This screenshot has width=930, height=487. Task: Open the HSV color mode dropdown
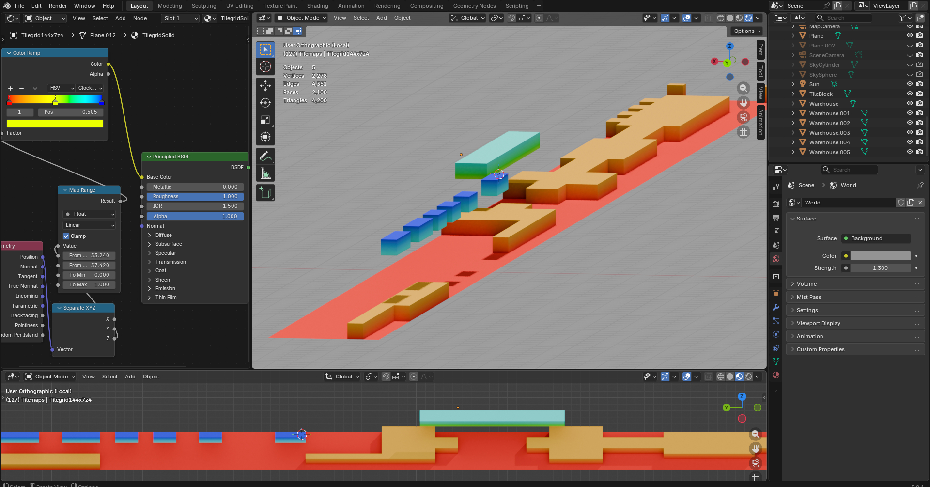point(61,88)
